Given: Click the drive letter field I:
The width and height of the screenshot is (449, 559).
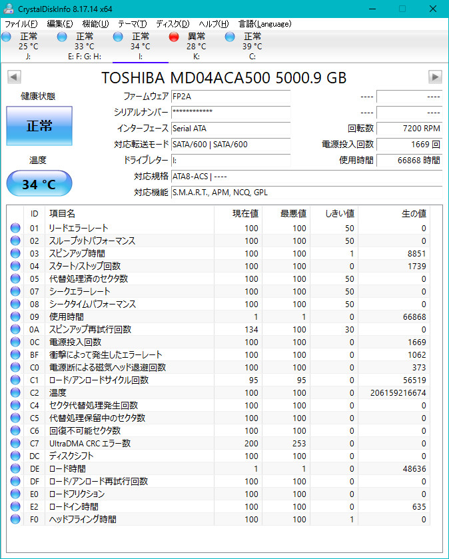Looking at the screenshot, I should [x=231, y=161].
